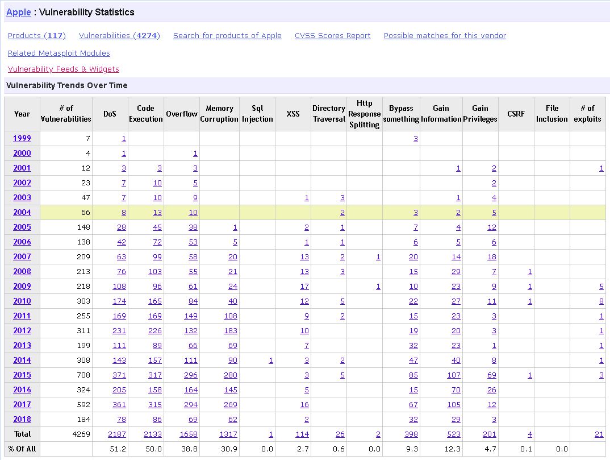Open total Bypass something count 398
The image size is (610, 460).
[x=410, y=434]
